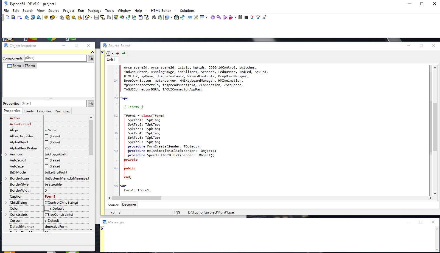This screenshot has height=253, width=440.
Task: Click the notepad-with-pencil toolbar icon
Action: tap(116, 17)
